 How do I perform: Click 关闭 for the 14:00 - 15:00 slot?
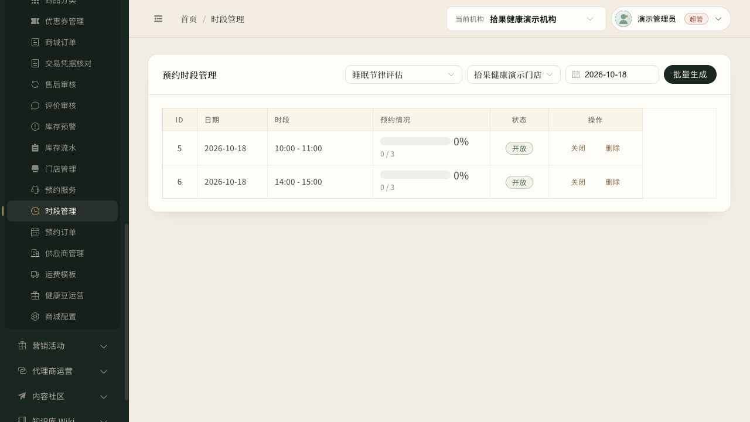pyautogui.click(x=578, y=182)
